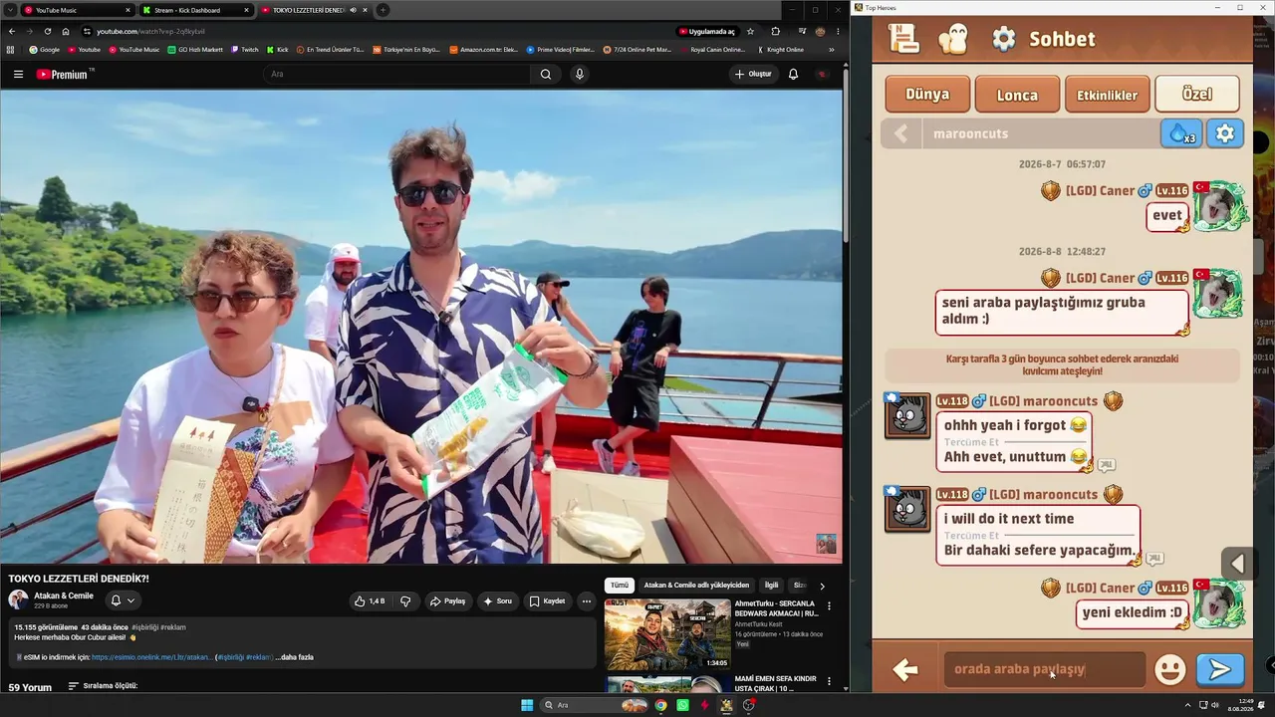Select the Etkinlikler chat tab
The height and width of the screenshot is (717, 1275).
1107,95
